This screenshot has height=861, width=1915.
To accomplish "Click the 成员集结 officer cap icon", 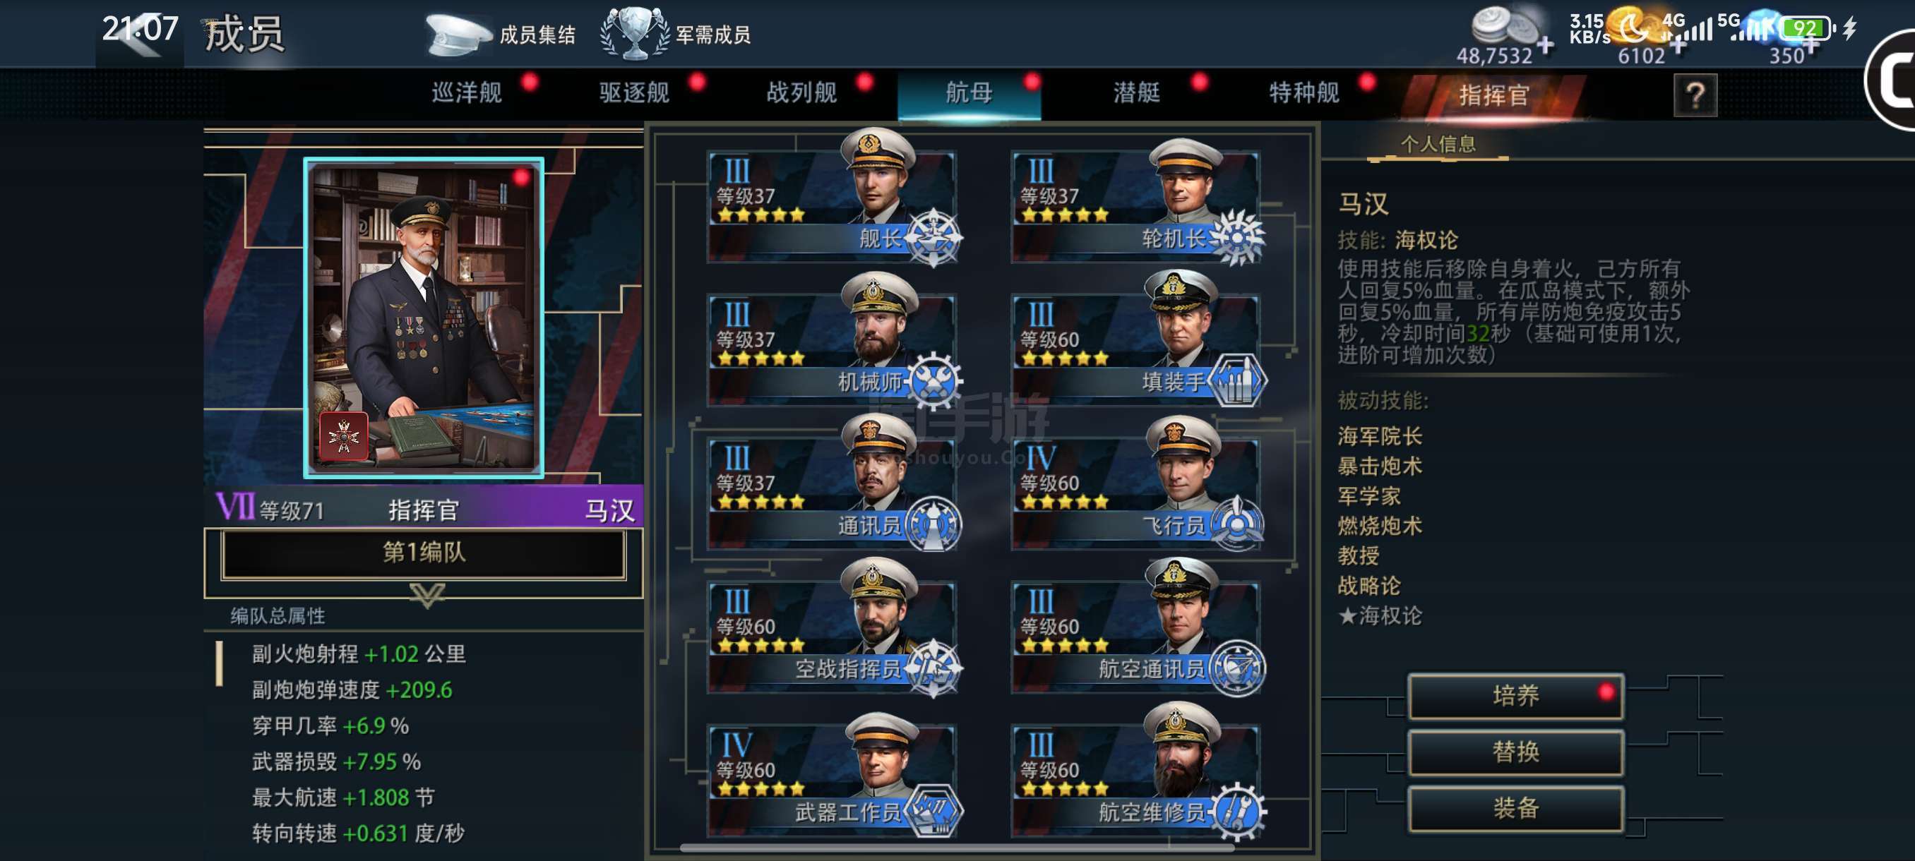I will 456,34.
